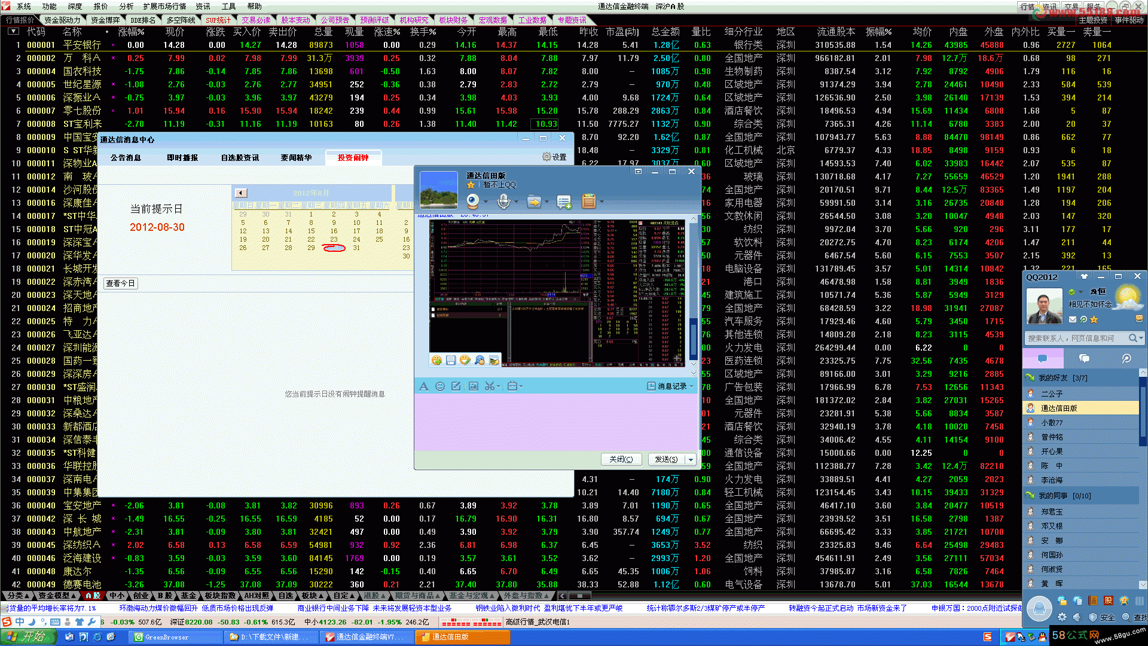The width and height of the screenshot is (1148, 646).
Task: Open 系统 menu
Action: click(24, 6)
